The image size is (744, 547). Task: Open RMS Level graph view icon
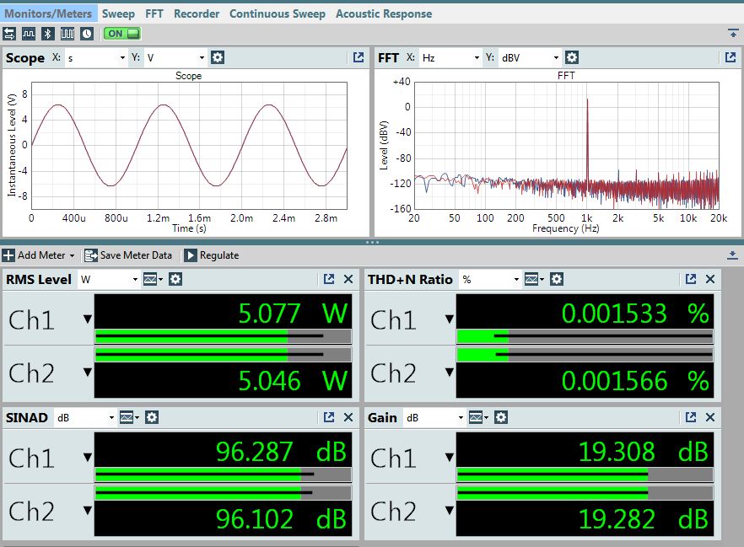[x=153, y=279]
